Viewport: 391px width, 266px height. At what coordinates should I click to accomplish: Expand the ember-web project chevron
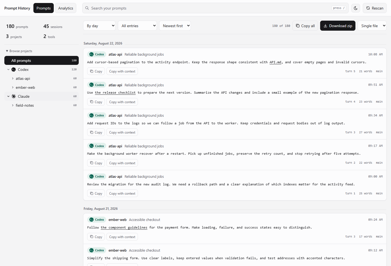coord(12,87)
